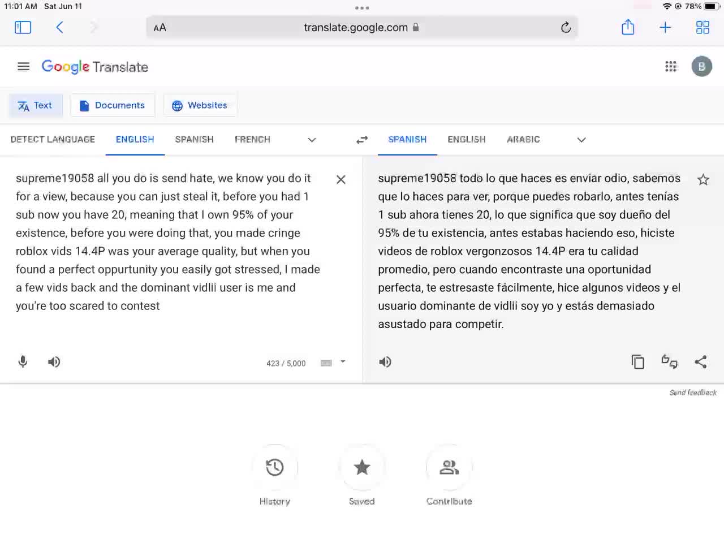Toggle the Safari sidebar icon
This screenshot has height=543, width=724.
click(23, 27)
